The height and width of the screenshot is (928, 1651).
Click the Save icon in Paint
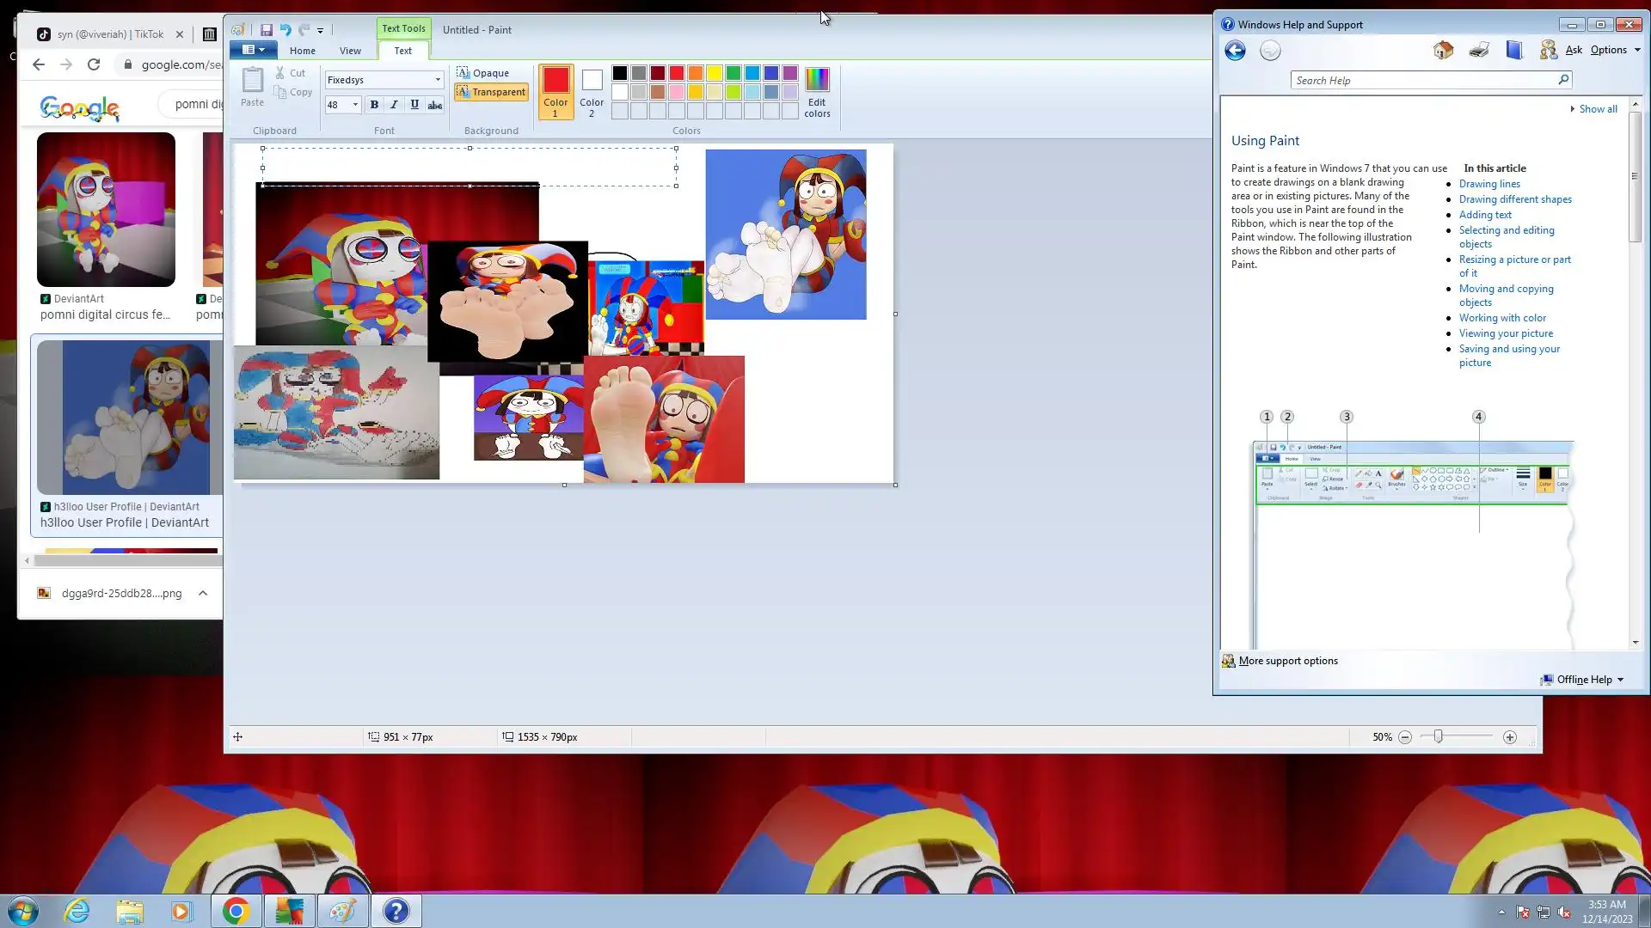click(267, 30)
